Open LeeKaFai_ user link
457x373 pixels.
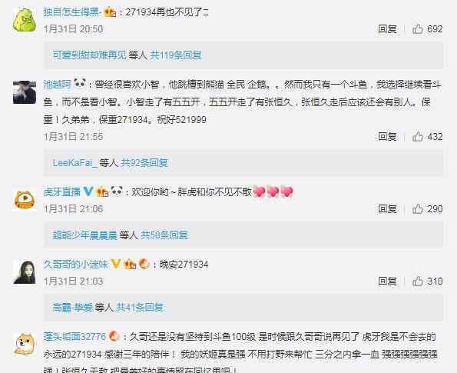click(x=75, y=162)
